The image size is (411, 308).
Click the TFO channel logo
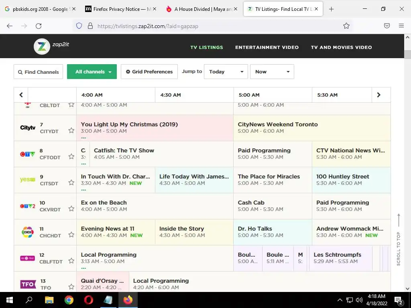click(28, 284)
